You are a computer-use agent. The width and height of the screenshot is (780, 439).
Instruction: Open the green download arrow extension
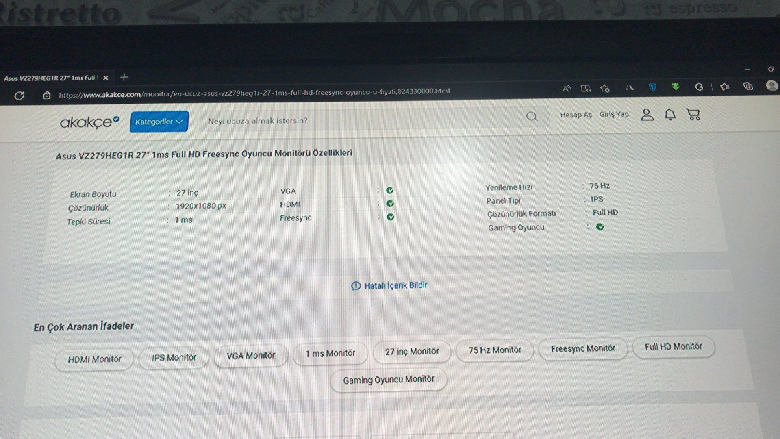coord(676,87)
